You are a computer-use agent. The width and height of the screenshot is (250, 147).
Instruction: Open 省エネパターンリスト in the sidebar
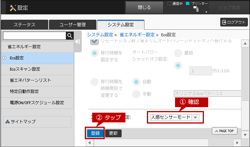[37, 81]
